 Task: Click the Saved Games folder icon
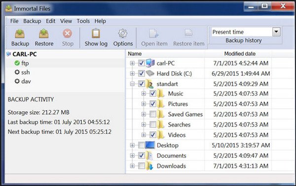tap(161, 114)
